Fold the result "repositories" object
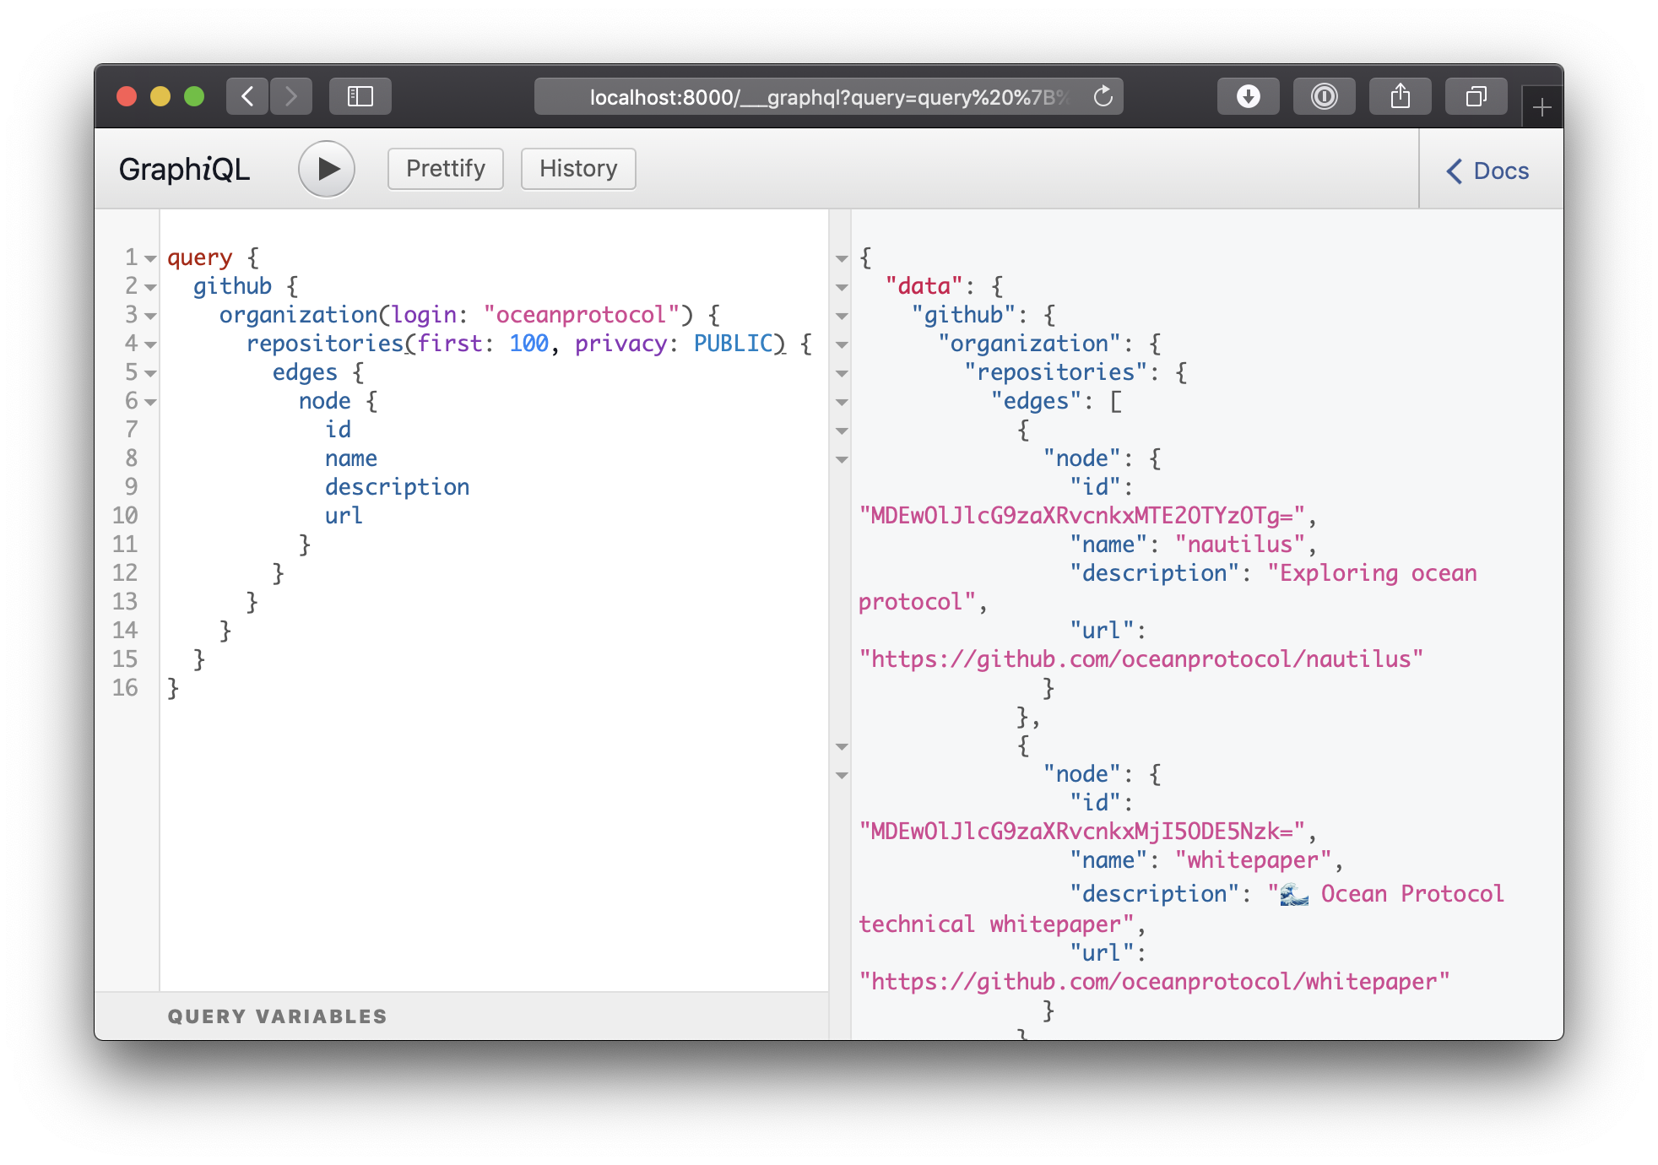Viewport: 1658px width, 1165px height. click(842, 373)
